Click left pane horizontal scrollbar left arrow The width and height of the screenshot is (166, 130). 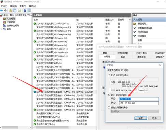pos(1,127)
